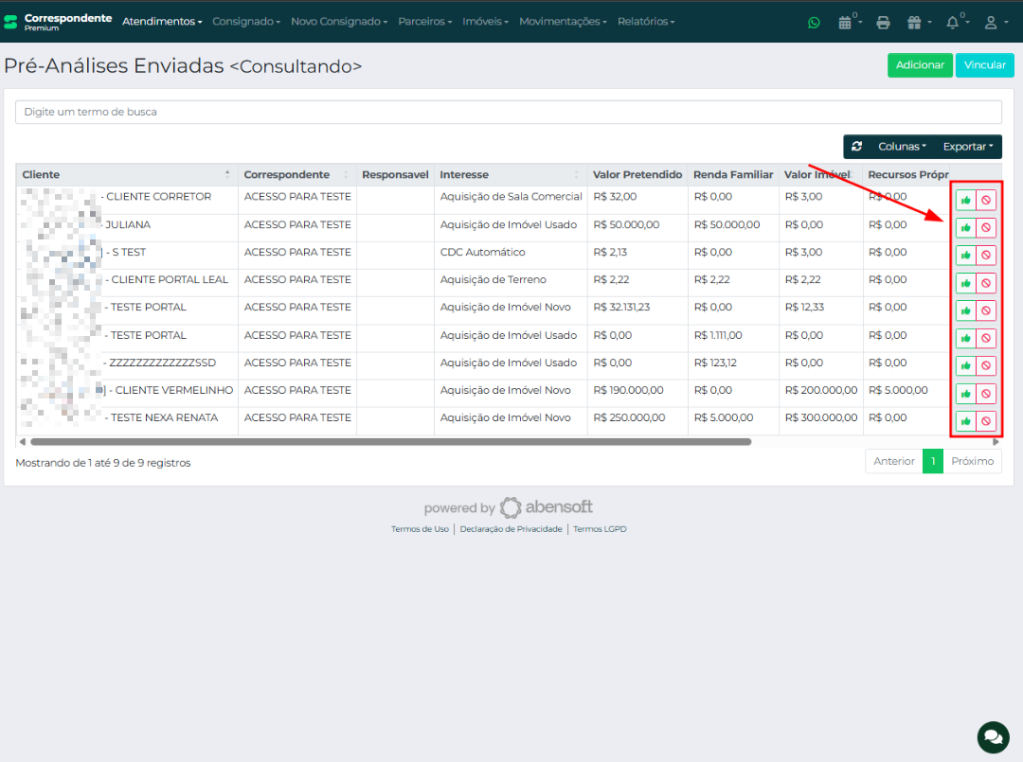This screenshot has height=762, width=1023.
Task: Click the printer icon in top bar
Action: click(883, 22)
